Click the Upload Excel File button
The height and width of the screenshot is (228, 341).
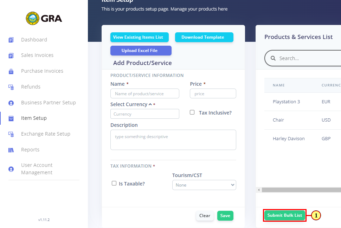pyautogui.click(x=141, y=51)
